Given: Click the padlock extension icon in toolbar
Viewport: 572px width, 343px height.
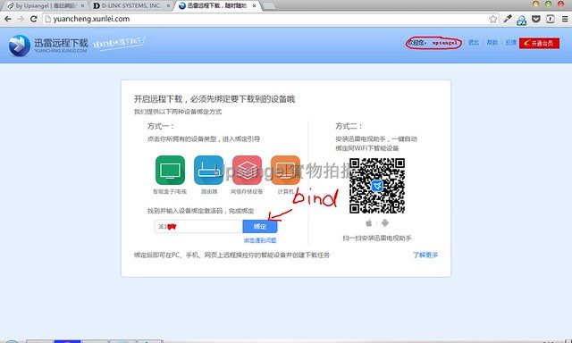Looking at the screenshot, I should click(522, 20).
